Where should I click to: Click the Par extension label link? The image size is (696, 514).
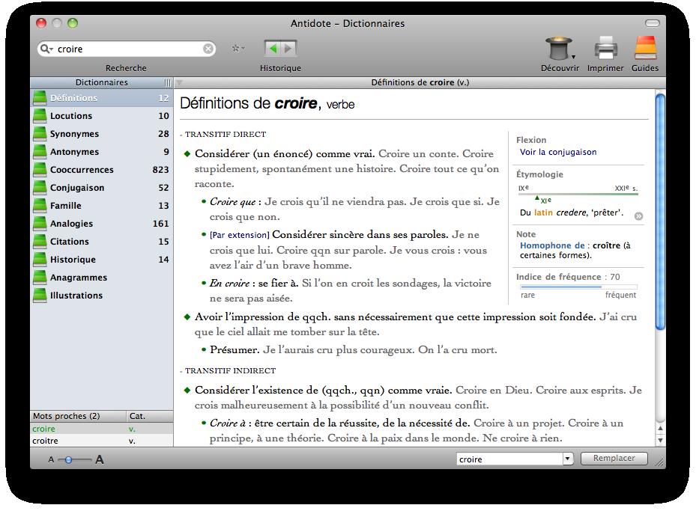pyautogui.click(x=239, y=235)
